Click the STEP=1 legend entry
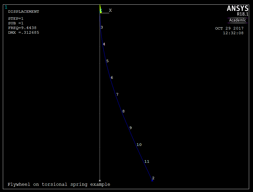Viewport: 253px width, 192px height. pos(16,19)
